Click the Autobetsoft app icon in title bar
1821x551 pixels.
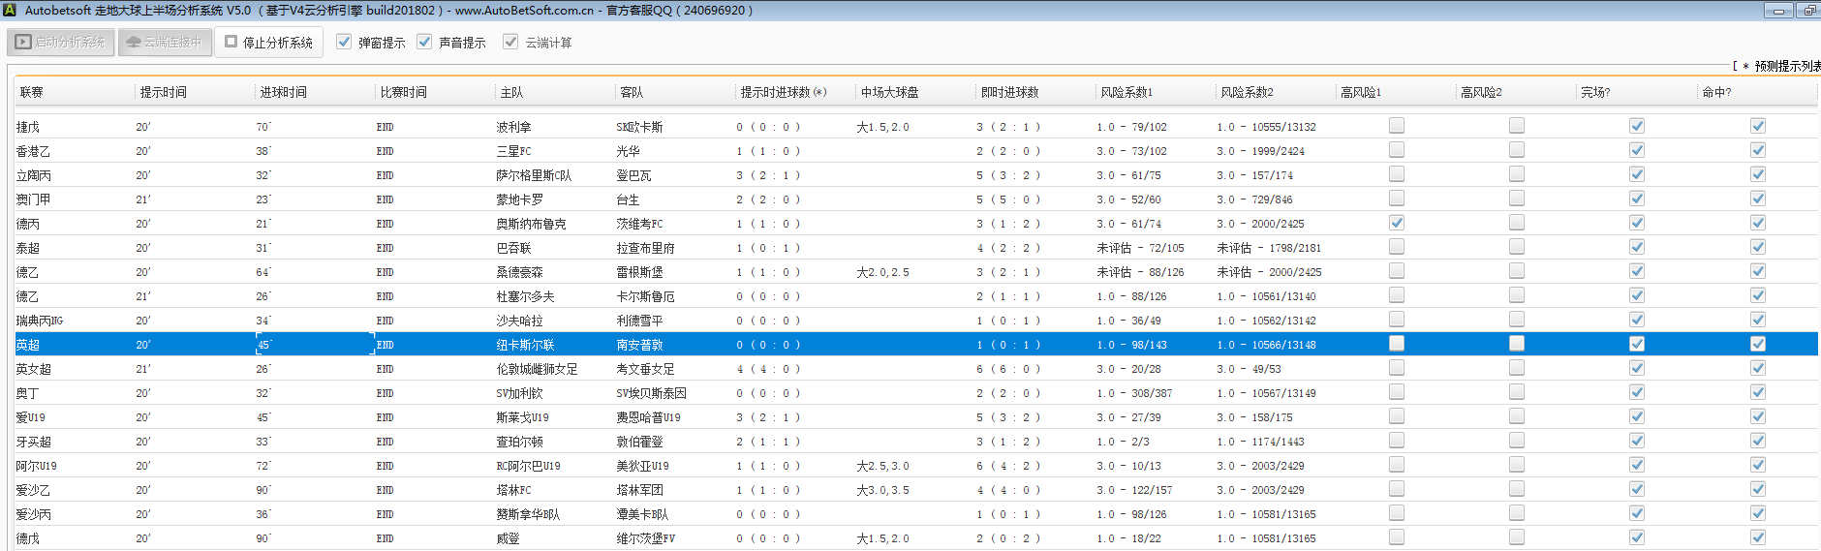click(x=10, y=10)
